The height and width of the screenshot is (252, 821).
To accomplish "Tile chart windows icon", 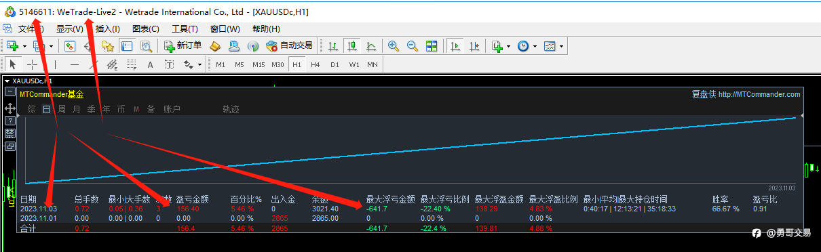I will [432, 46].
